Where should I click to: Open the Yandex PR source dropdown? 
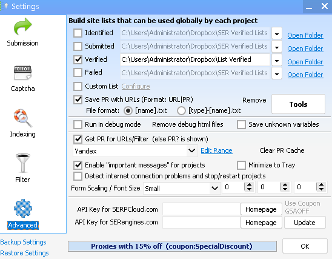(135, 151)
